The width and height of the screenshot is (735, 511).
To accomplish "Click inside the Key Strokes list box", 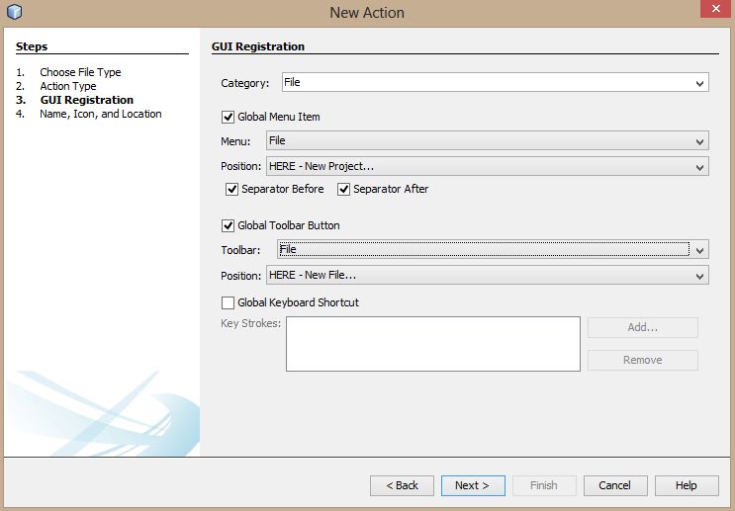I will (432, 343).
